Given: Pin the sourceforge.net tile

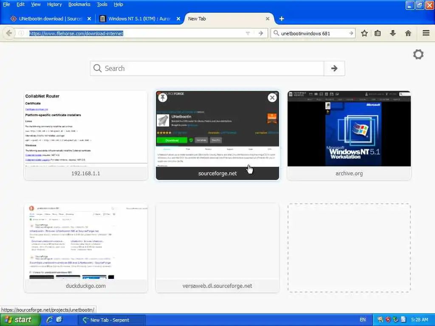Looking at the screenshot, I should (163, 98).
